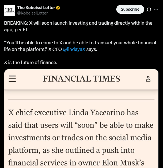Open the three-dot more options menu
Viewport: 163px width, 168px height.
coord(156,9)
